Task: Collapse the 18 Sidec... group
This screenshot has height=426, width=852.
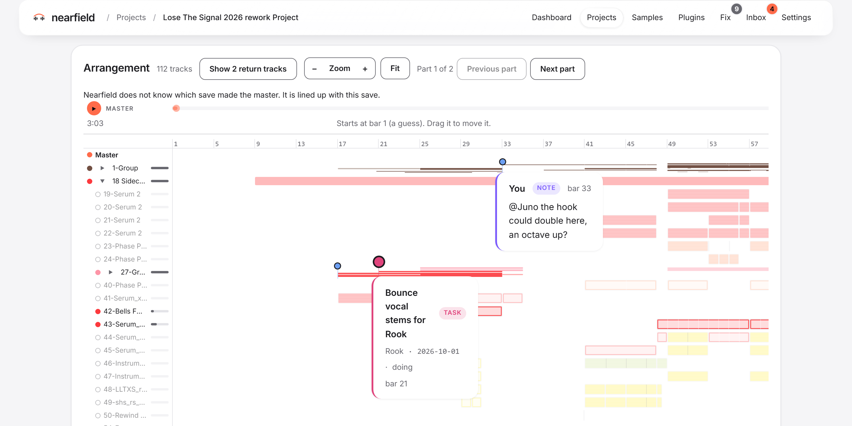Action: coord(102,181)
